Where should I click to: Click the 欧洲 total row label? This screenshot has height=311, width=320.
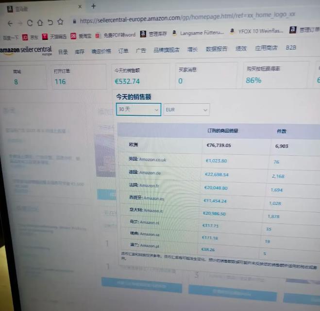[x=133, y=145]
